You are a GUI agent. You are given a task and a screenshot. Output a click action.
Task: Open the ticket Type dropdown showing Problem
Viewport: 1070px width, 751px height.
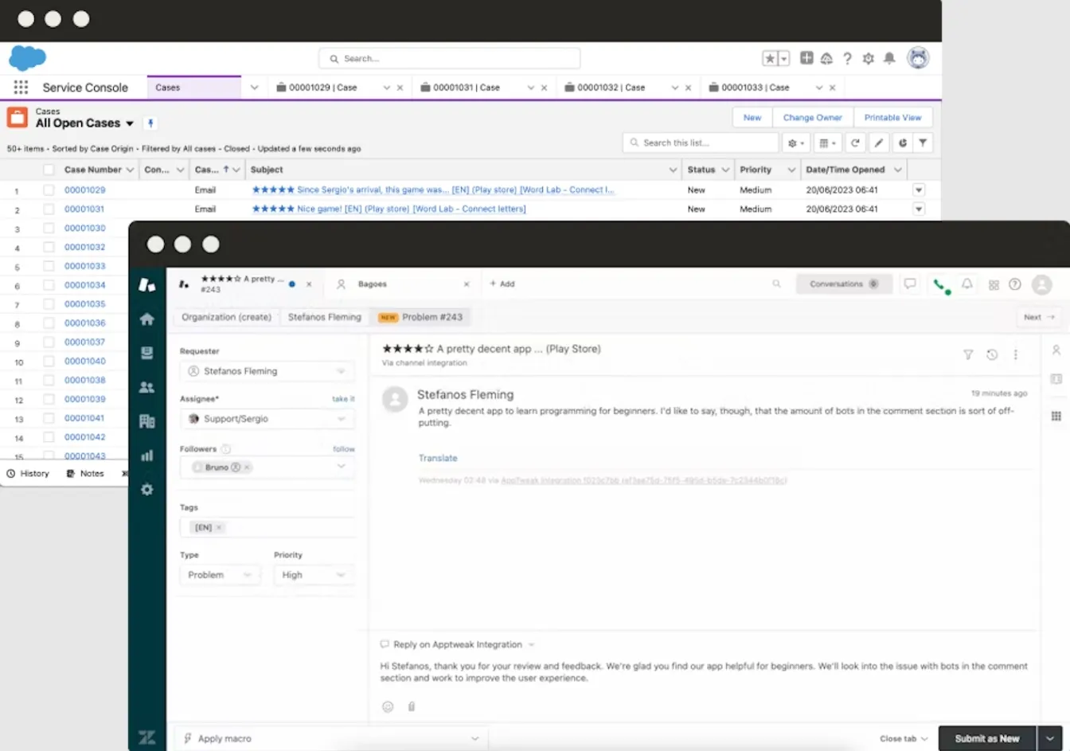[x=220, y=575]
